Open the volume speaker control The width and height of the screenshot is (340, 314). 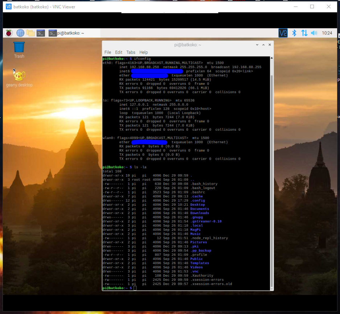(314, 33)
